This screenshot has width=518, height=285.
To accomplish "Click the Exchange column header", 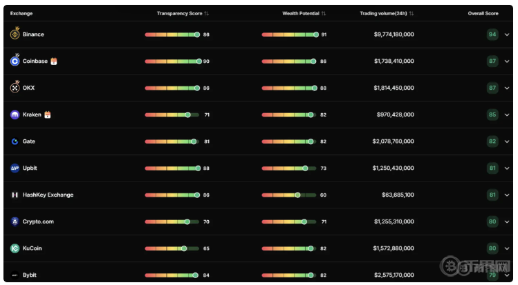I will 21,14.
